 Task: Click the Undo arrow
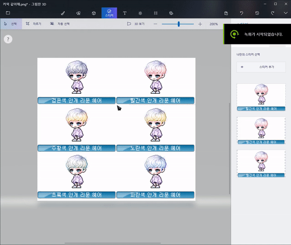(x=242, y=13)
